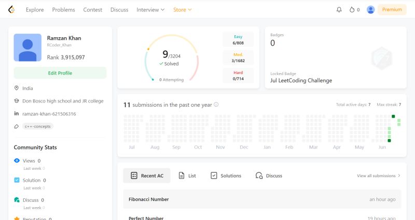The image size is (415, 220).
Task: Open Discuss in the top navigation
Action: pos(119,10)
